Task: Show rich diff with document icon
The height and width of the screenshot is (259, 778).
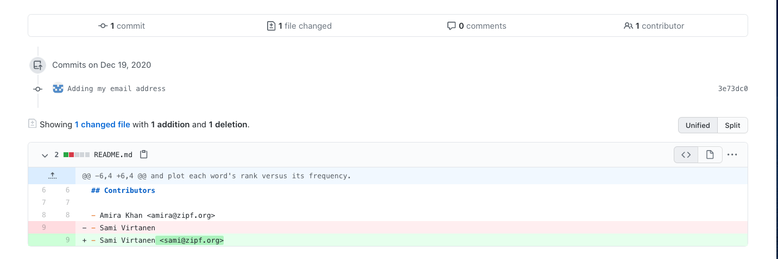Action: tap(710, 154)
